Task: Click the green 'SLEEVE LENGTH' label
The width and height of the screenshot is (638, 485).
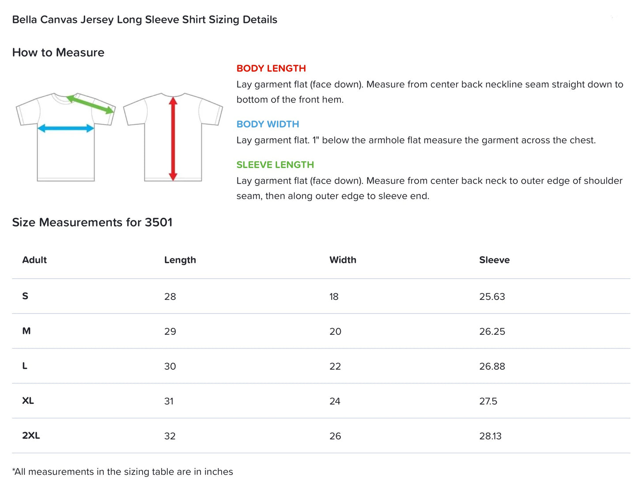Action: [x=275, y=165]
